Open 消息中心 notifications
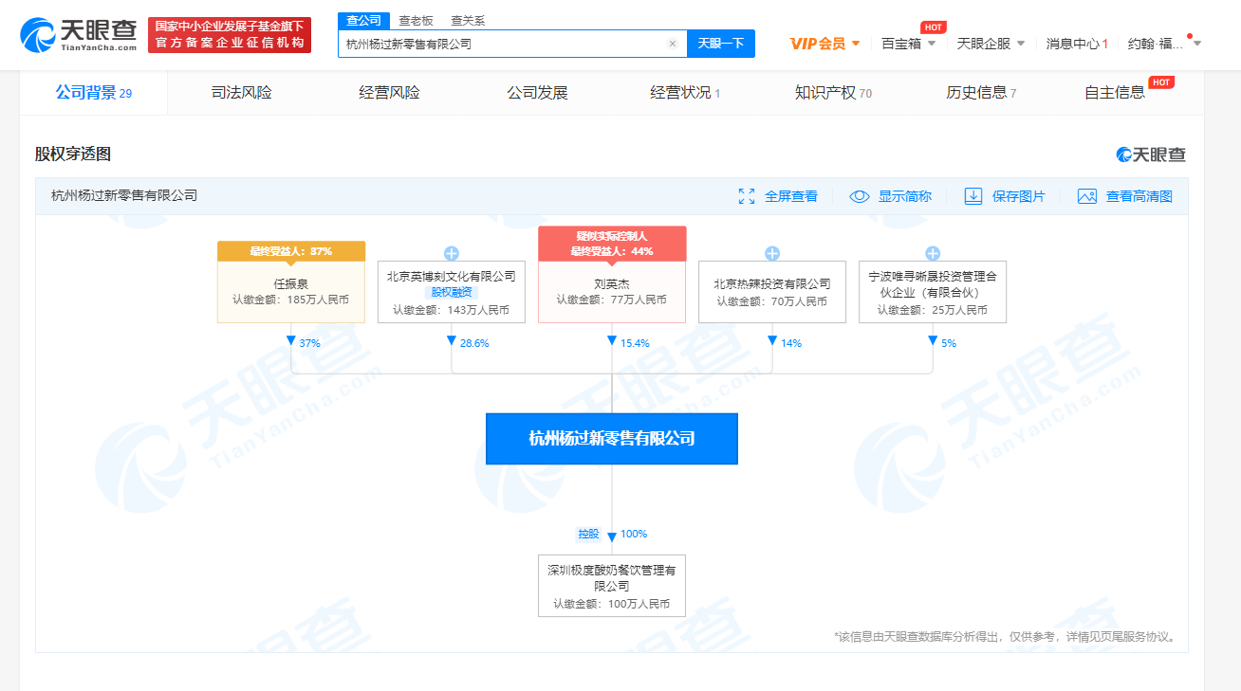The image size is (1241, 691). [x=1077, y=44]
